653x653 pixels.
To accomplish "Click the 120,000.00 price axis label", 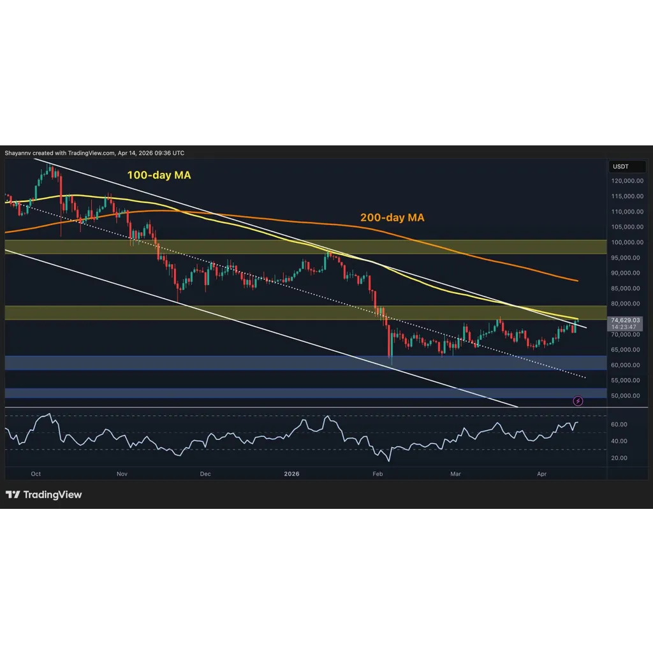I will click(x=627, y=180).
